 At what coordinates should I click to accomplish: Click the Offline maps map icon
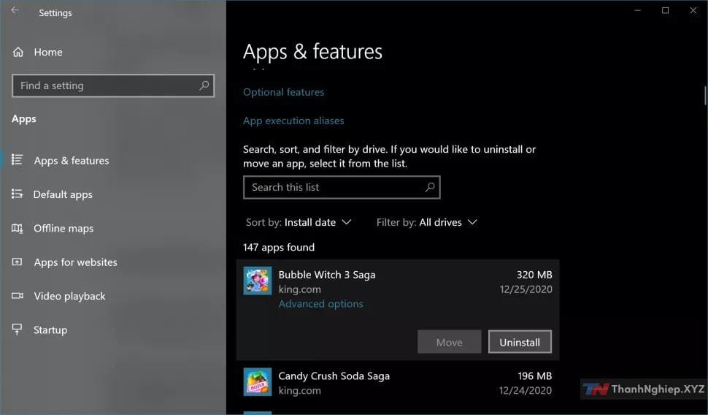coord(18,228)
